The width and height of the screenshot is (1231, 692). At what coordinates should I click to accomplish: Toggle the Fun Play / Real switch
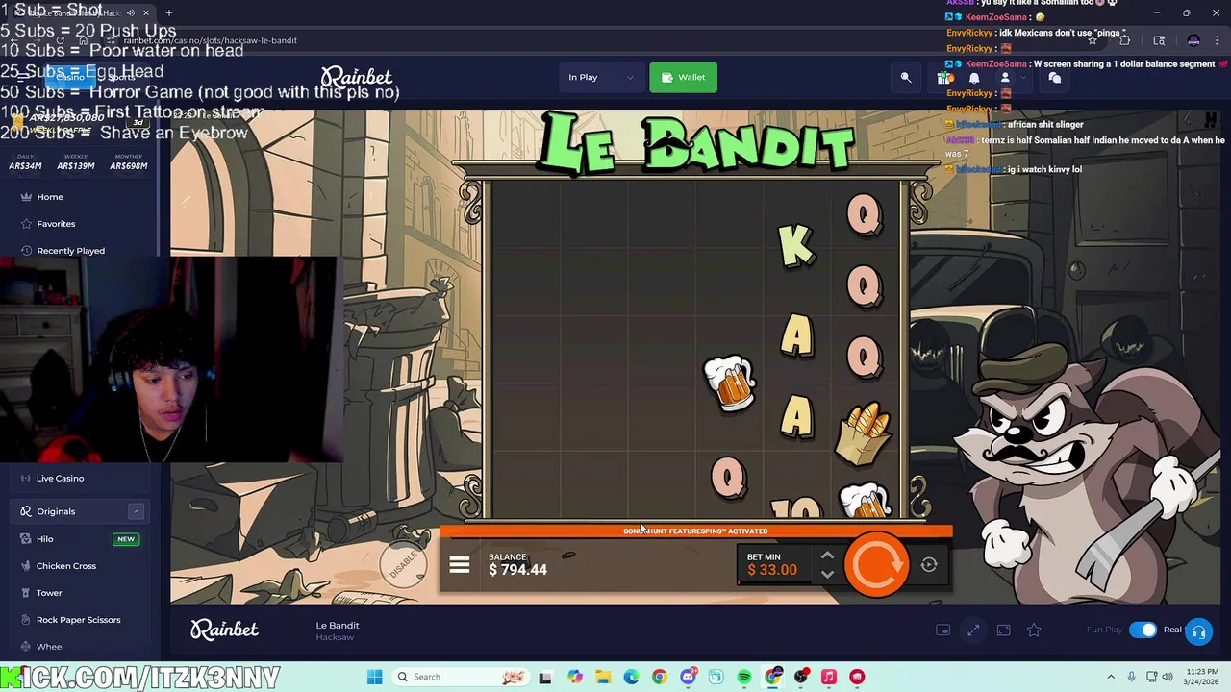click(x=1143, y=630)
